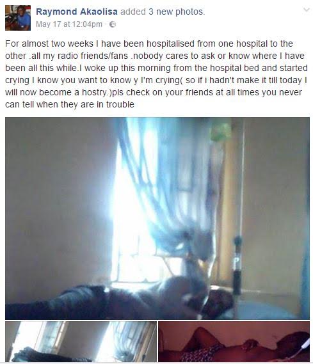The height and width of the screenshot is (364, 313).
Task: Open the post options chevron menu
Action: [307, 10]
